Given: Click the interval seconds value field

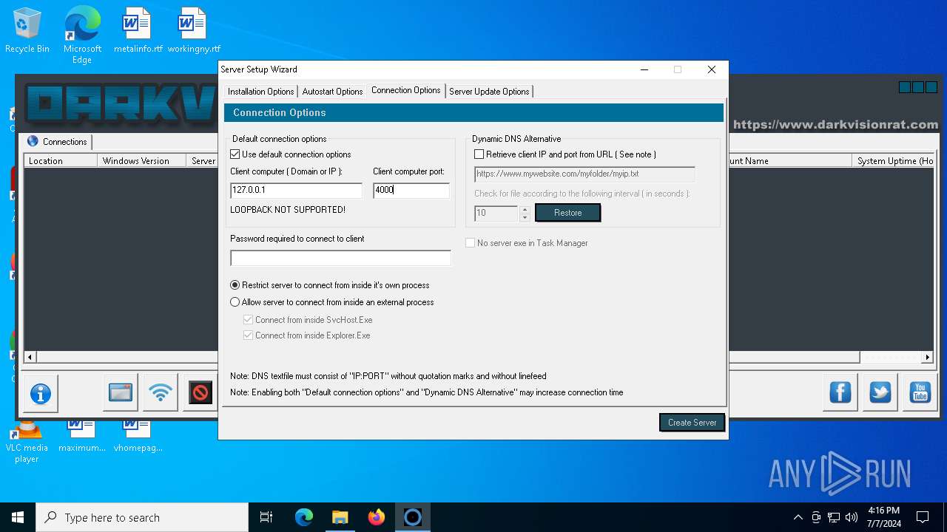Looking at the screenshot, I should click(x=496, y=214).
